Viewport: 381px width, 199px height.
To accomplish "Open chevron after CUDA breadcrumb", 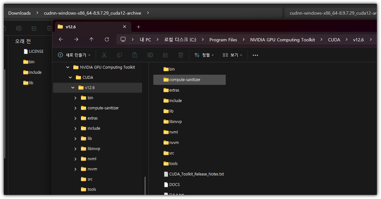I will tap(347, 39).
